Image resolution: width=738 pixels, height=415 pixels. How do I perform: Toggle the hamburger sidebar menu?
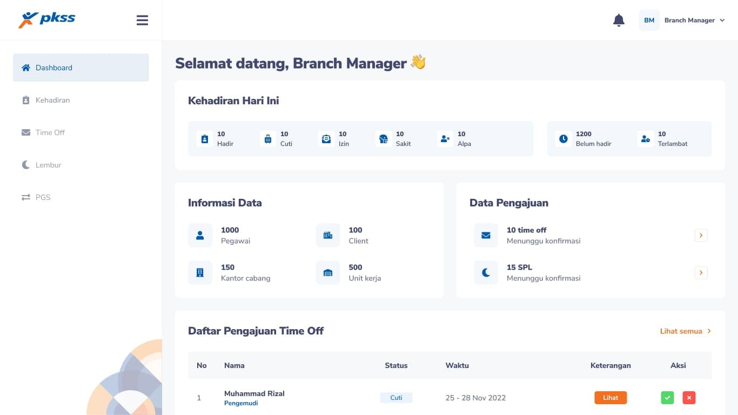[x=142, y=20]
